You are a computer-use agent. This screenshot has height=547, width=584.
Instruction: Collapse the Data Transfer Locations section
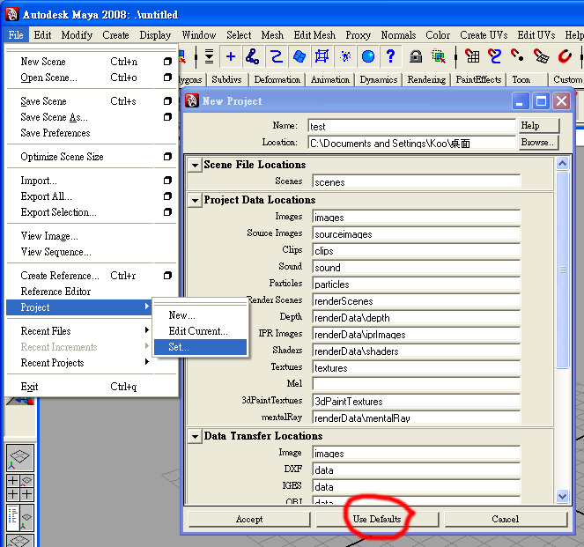195,436
